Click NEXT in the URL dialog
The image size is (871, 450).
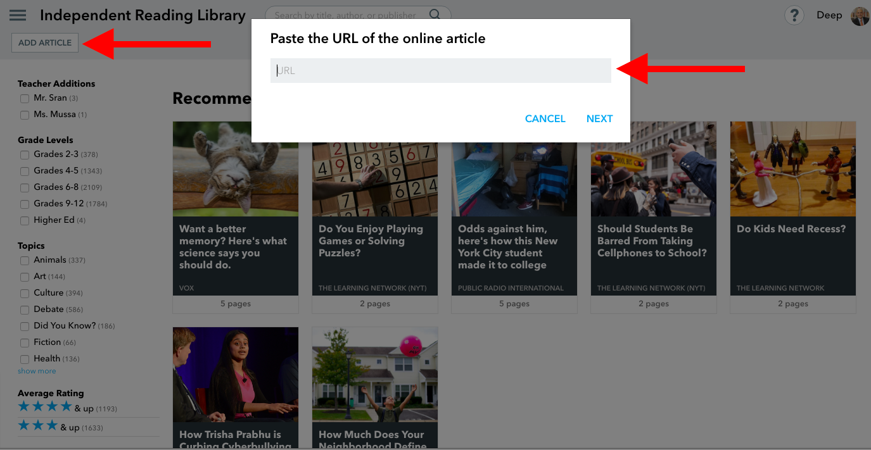click(599, 118)
